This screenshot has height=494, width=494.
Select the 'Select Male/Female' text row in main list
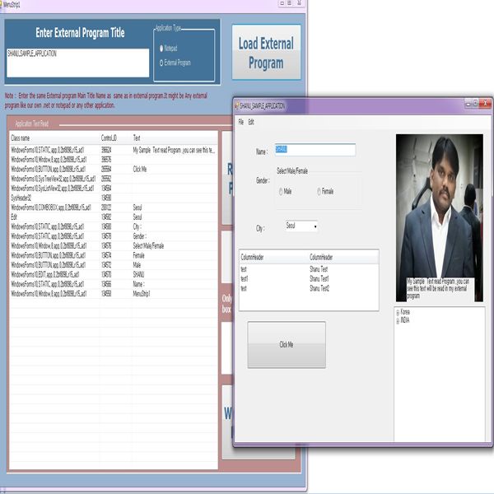click(114, 245)
